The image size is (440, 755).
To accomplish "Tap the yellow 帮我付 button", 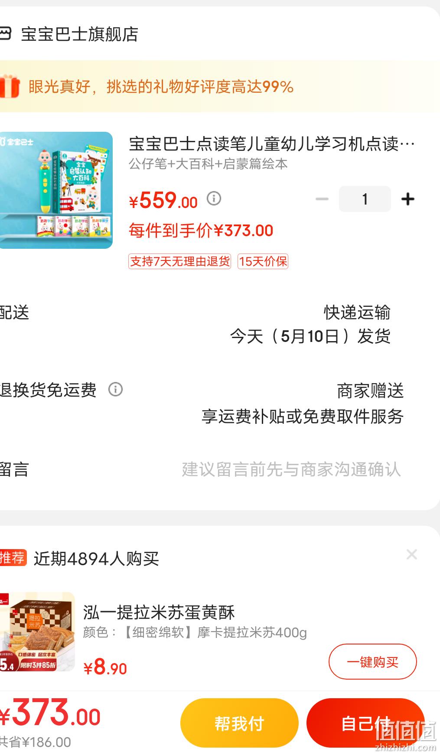I will tap(239, 723).
